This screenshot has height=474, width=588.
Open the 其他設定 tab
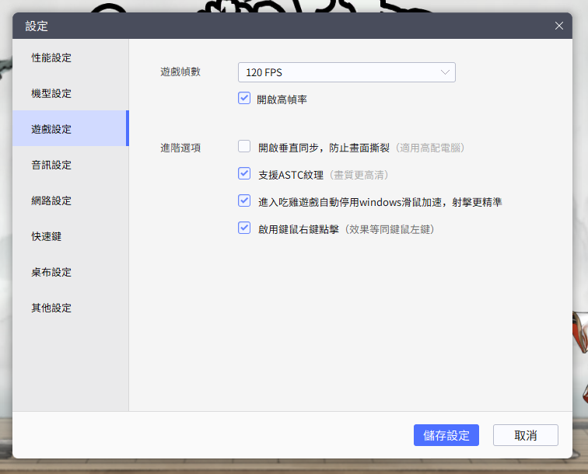click(x=71, y=308)
